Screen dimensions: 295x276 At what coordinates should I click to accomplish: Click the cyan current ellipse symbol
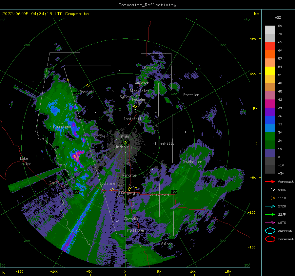[x=270, y=231]
